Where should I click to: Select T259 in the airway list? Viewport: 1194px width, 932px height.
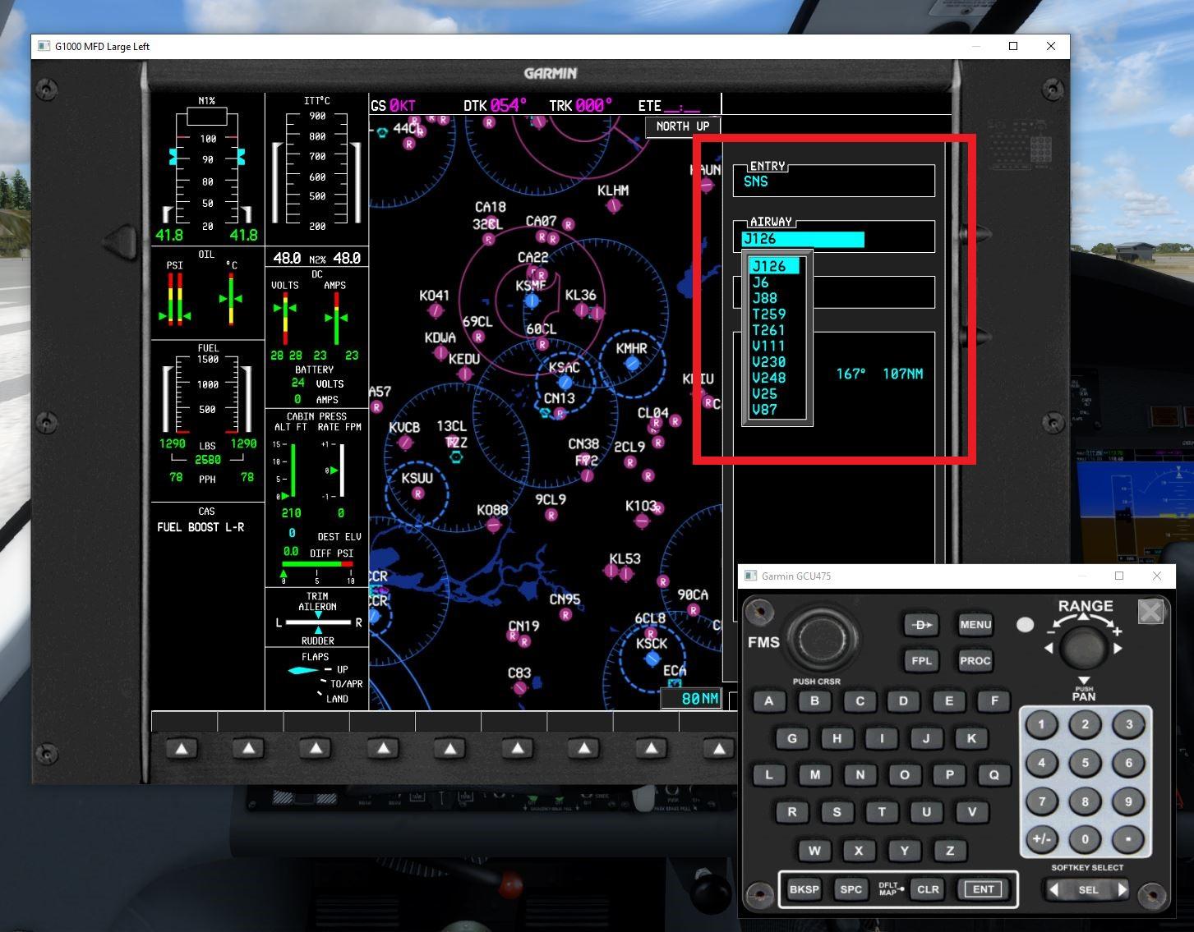[x=769, y=314]
